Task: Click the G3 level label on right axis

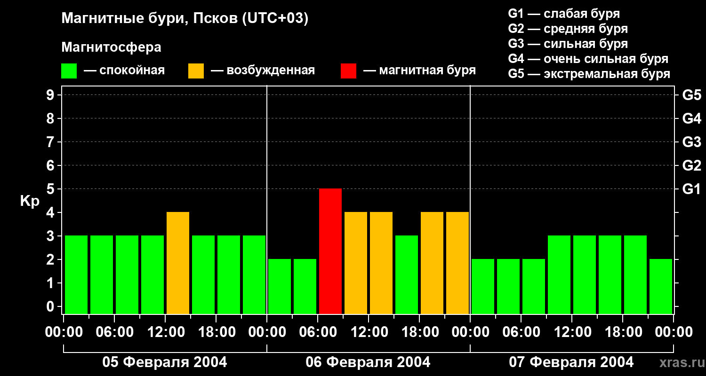Action: [691, 142]
